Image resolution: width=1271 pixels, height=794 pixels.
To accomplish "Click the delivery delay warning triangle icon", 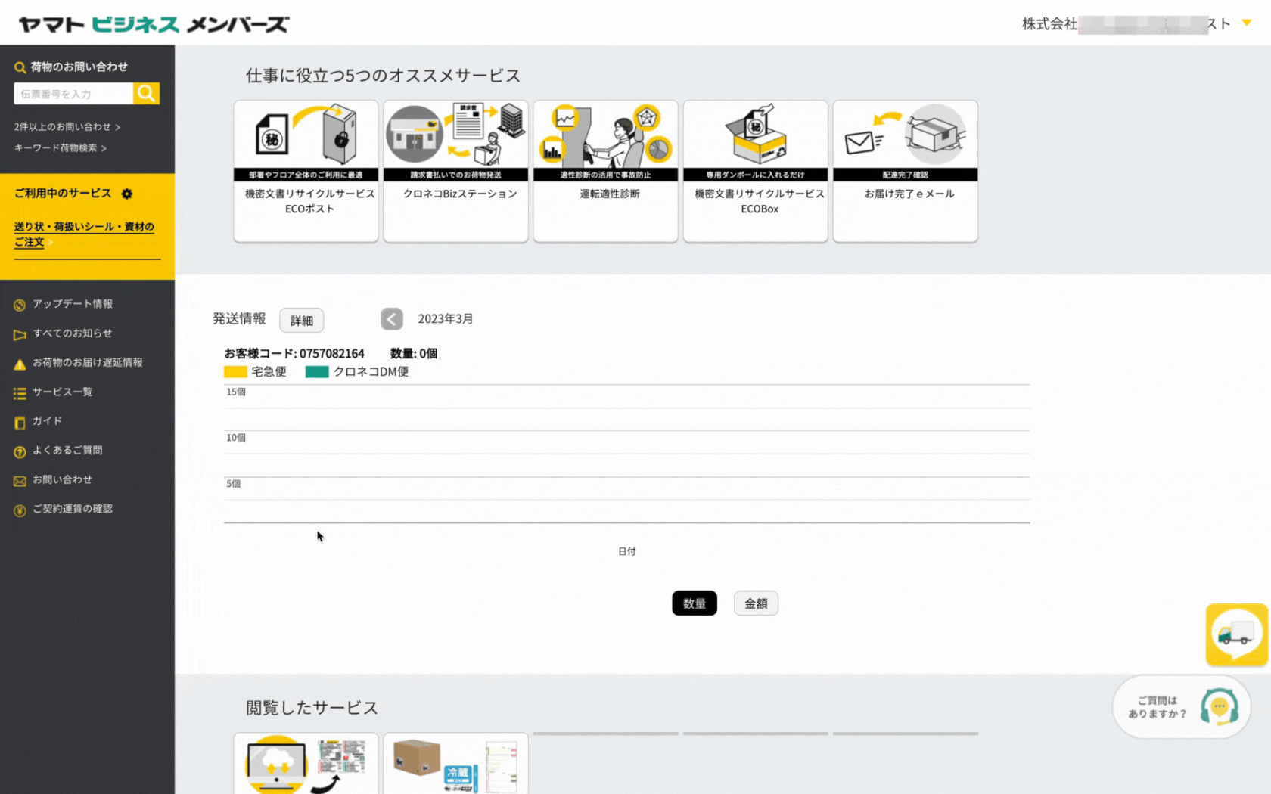I will (20, 364).
